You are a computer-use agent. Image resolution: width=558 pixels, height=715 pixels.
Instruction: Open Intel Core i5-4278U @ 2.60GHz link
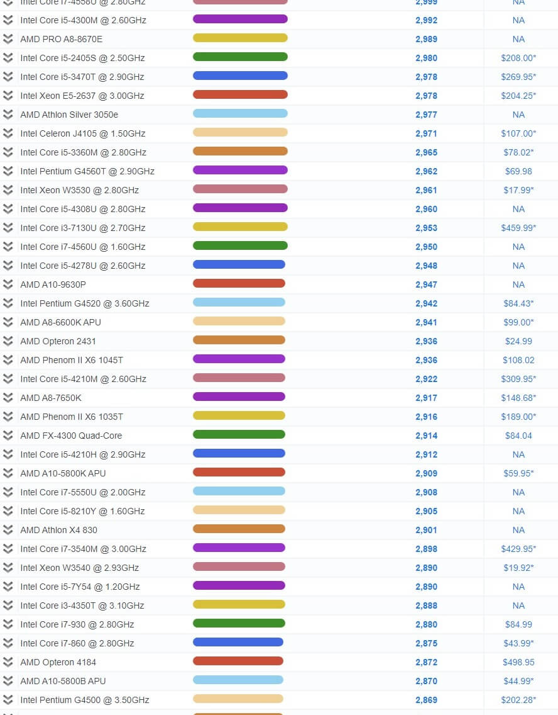tap(83, 266)
